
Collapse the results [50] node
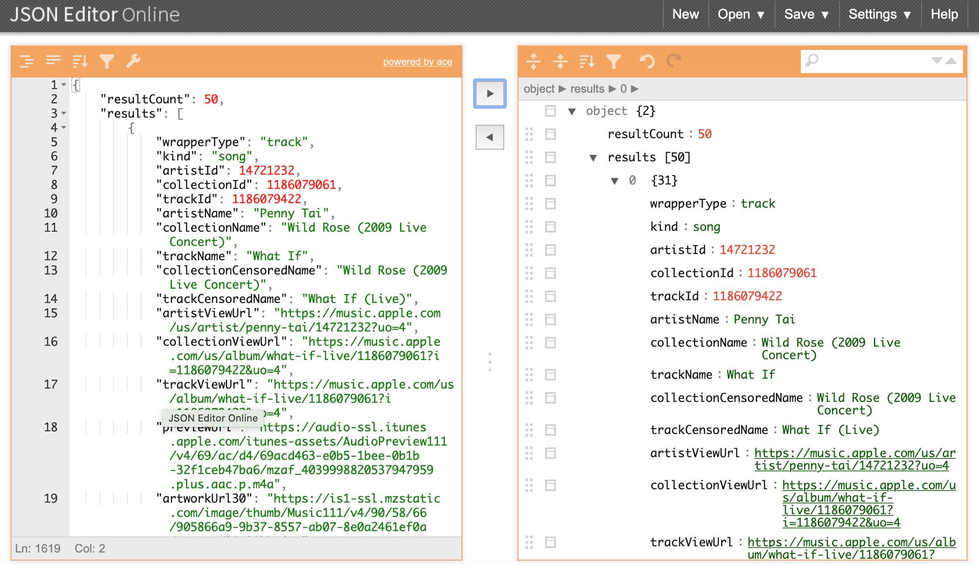tap(594, 157)
